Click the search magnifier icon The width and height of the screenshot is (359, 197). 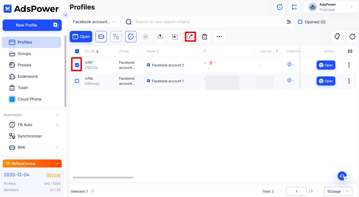(129, 22)
